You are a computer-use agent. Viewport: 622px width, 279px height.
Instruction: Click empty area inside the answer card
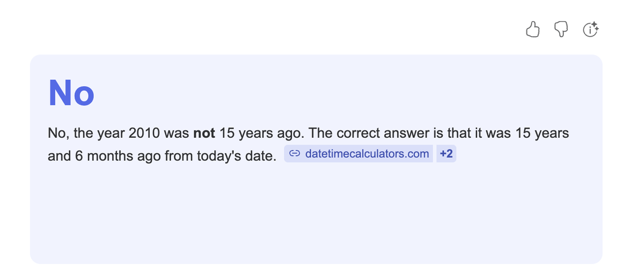point(316,218)
